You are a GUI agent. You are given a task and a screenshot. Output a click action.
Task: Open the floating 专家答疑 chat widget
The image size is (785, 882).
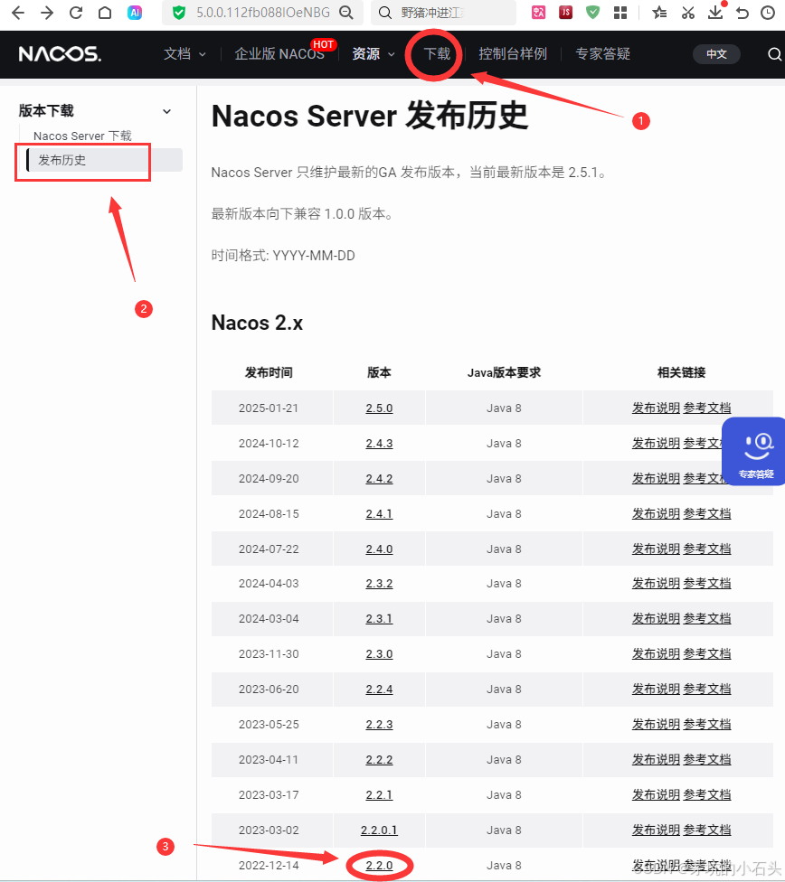click(x=754, y=451)
